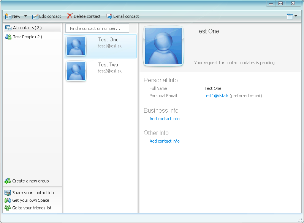Focus the Find a contact or number field
The height and width of the screenshot is (223, 304).
tap(97, 28)
